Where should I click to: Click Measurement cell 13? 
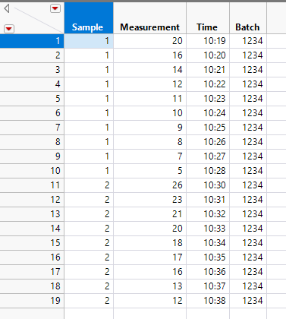(149, 286)
